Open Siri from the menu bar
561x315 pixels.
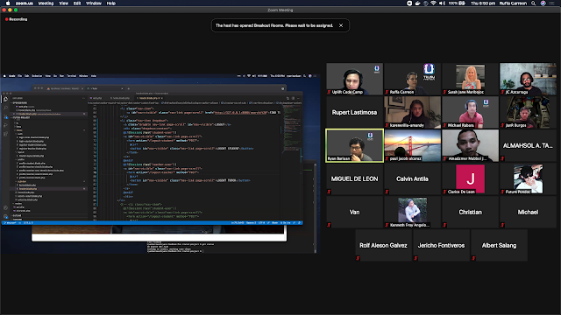[543, 3]
